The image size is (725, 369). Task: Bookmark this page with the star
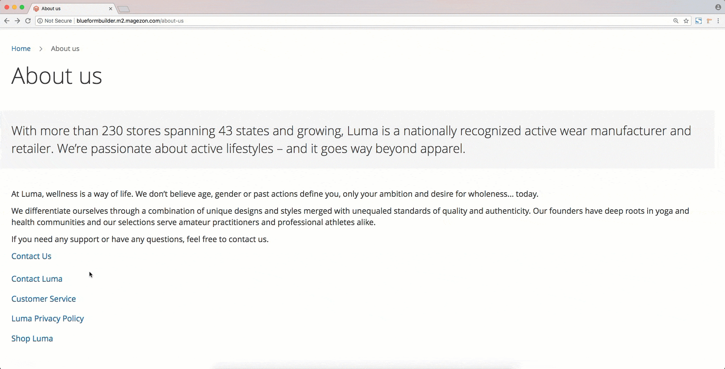coord(686,21)
